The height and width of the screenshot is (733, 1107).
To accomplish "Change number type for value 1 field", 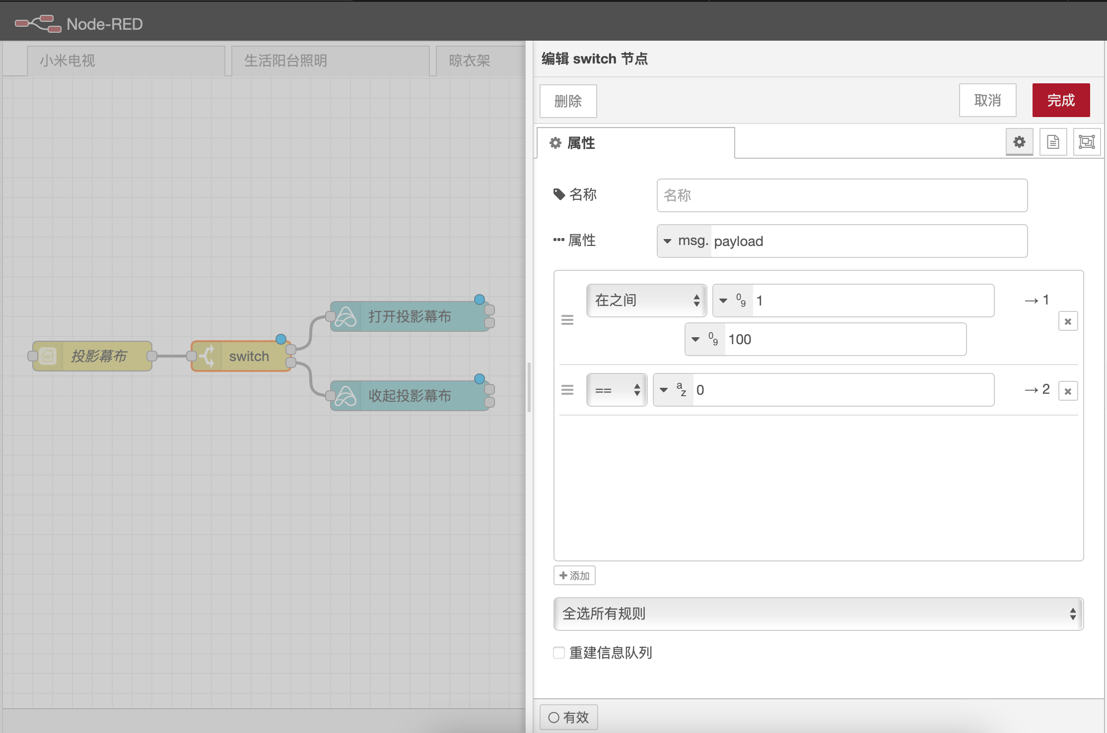I will click(x=733, y=301).
